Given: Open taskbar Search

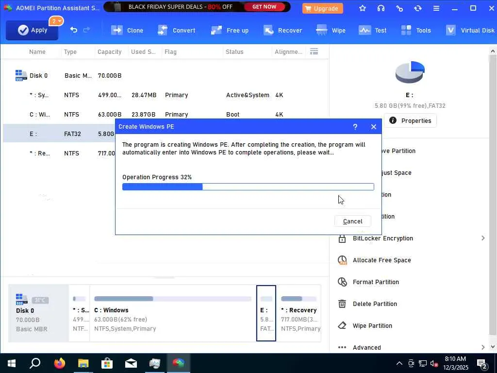Looking at the screenshot, I should tap(35, 363).
